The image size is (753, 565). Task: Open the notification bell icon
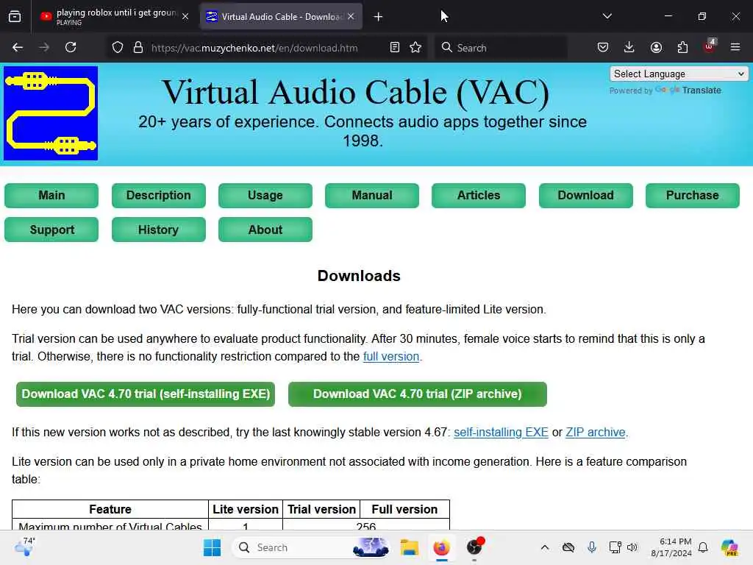(703, 547)
